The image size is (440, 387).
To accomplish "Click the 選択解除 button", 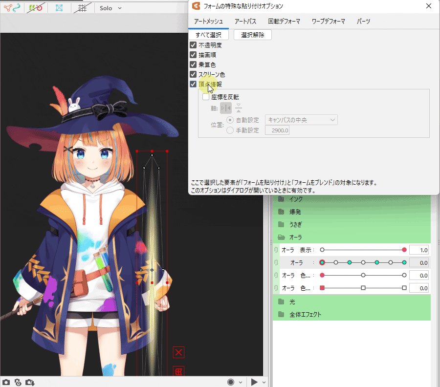I will [x=253, y=35].
